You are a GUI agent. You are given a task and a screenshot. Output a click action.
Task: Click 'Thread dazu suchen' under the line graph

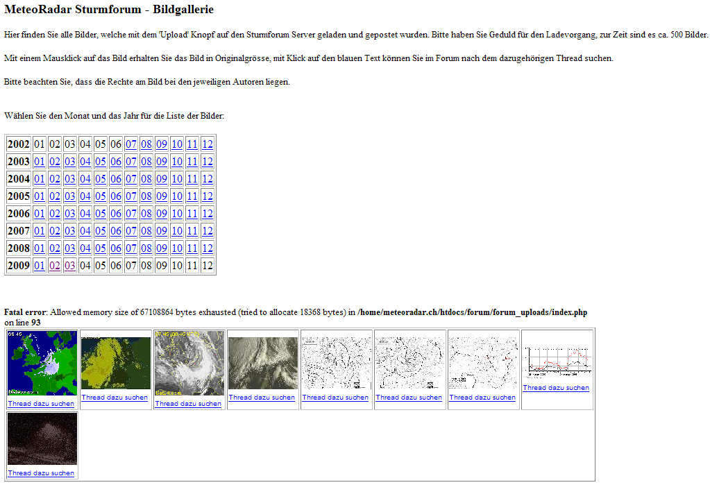tap(556, 388)
